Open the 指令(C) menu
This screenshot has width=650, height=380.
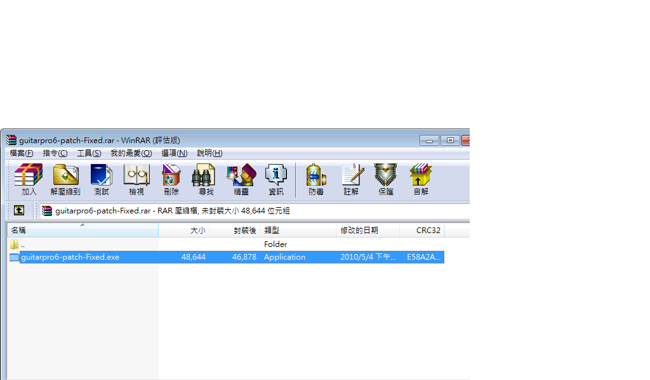55,153
